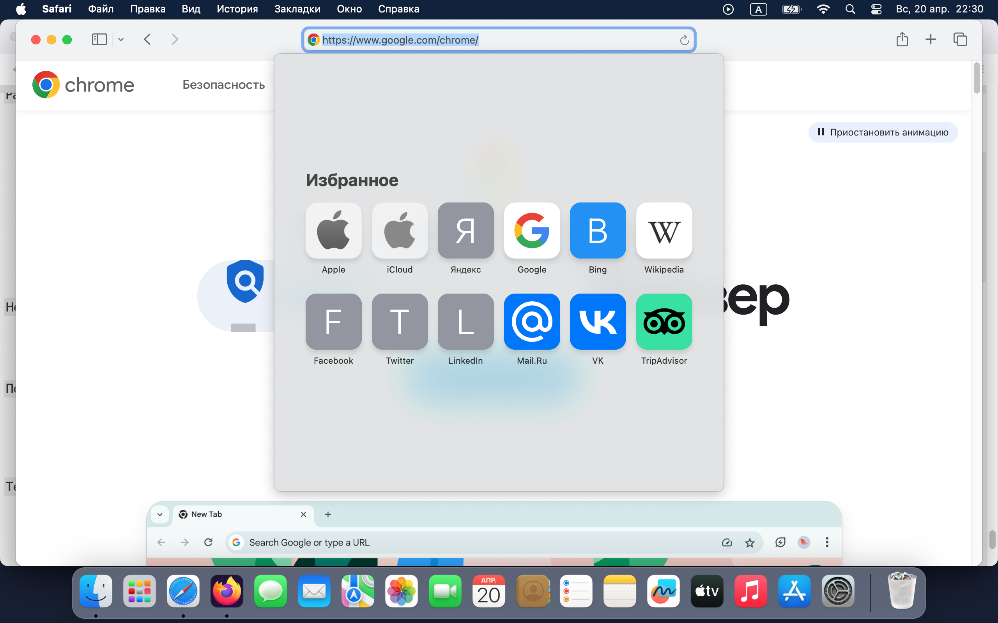Show the Safari sidebar

(99, 40)
